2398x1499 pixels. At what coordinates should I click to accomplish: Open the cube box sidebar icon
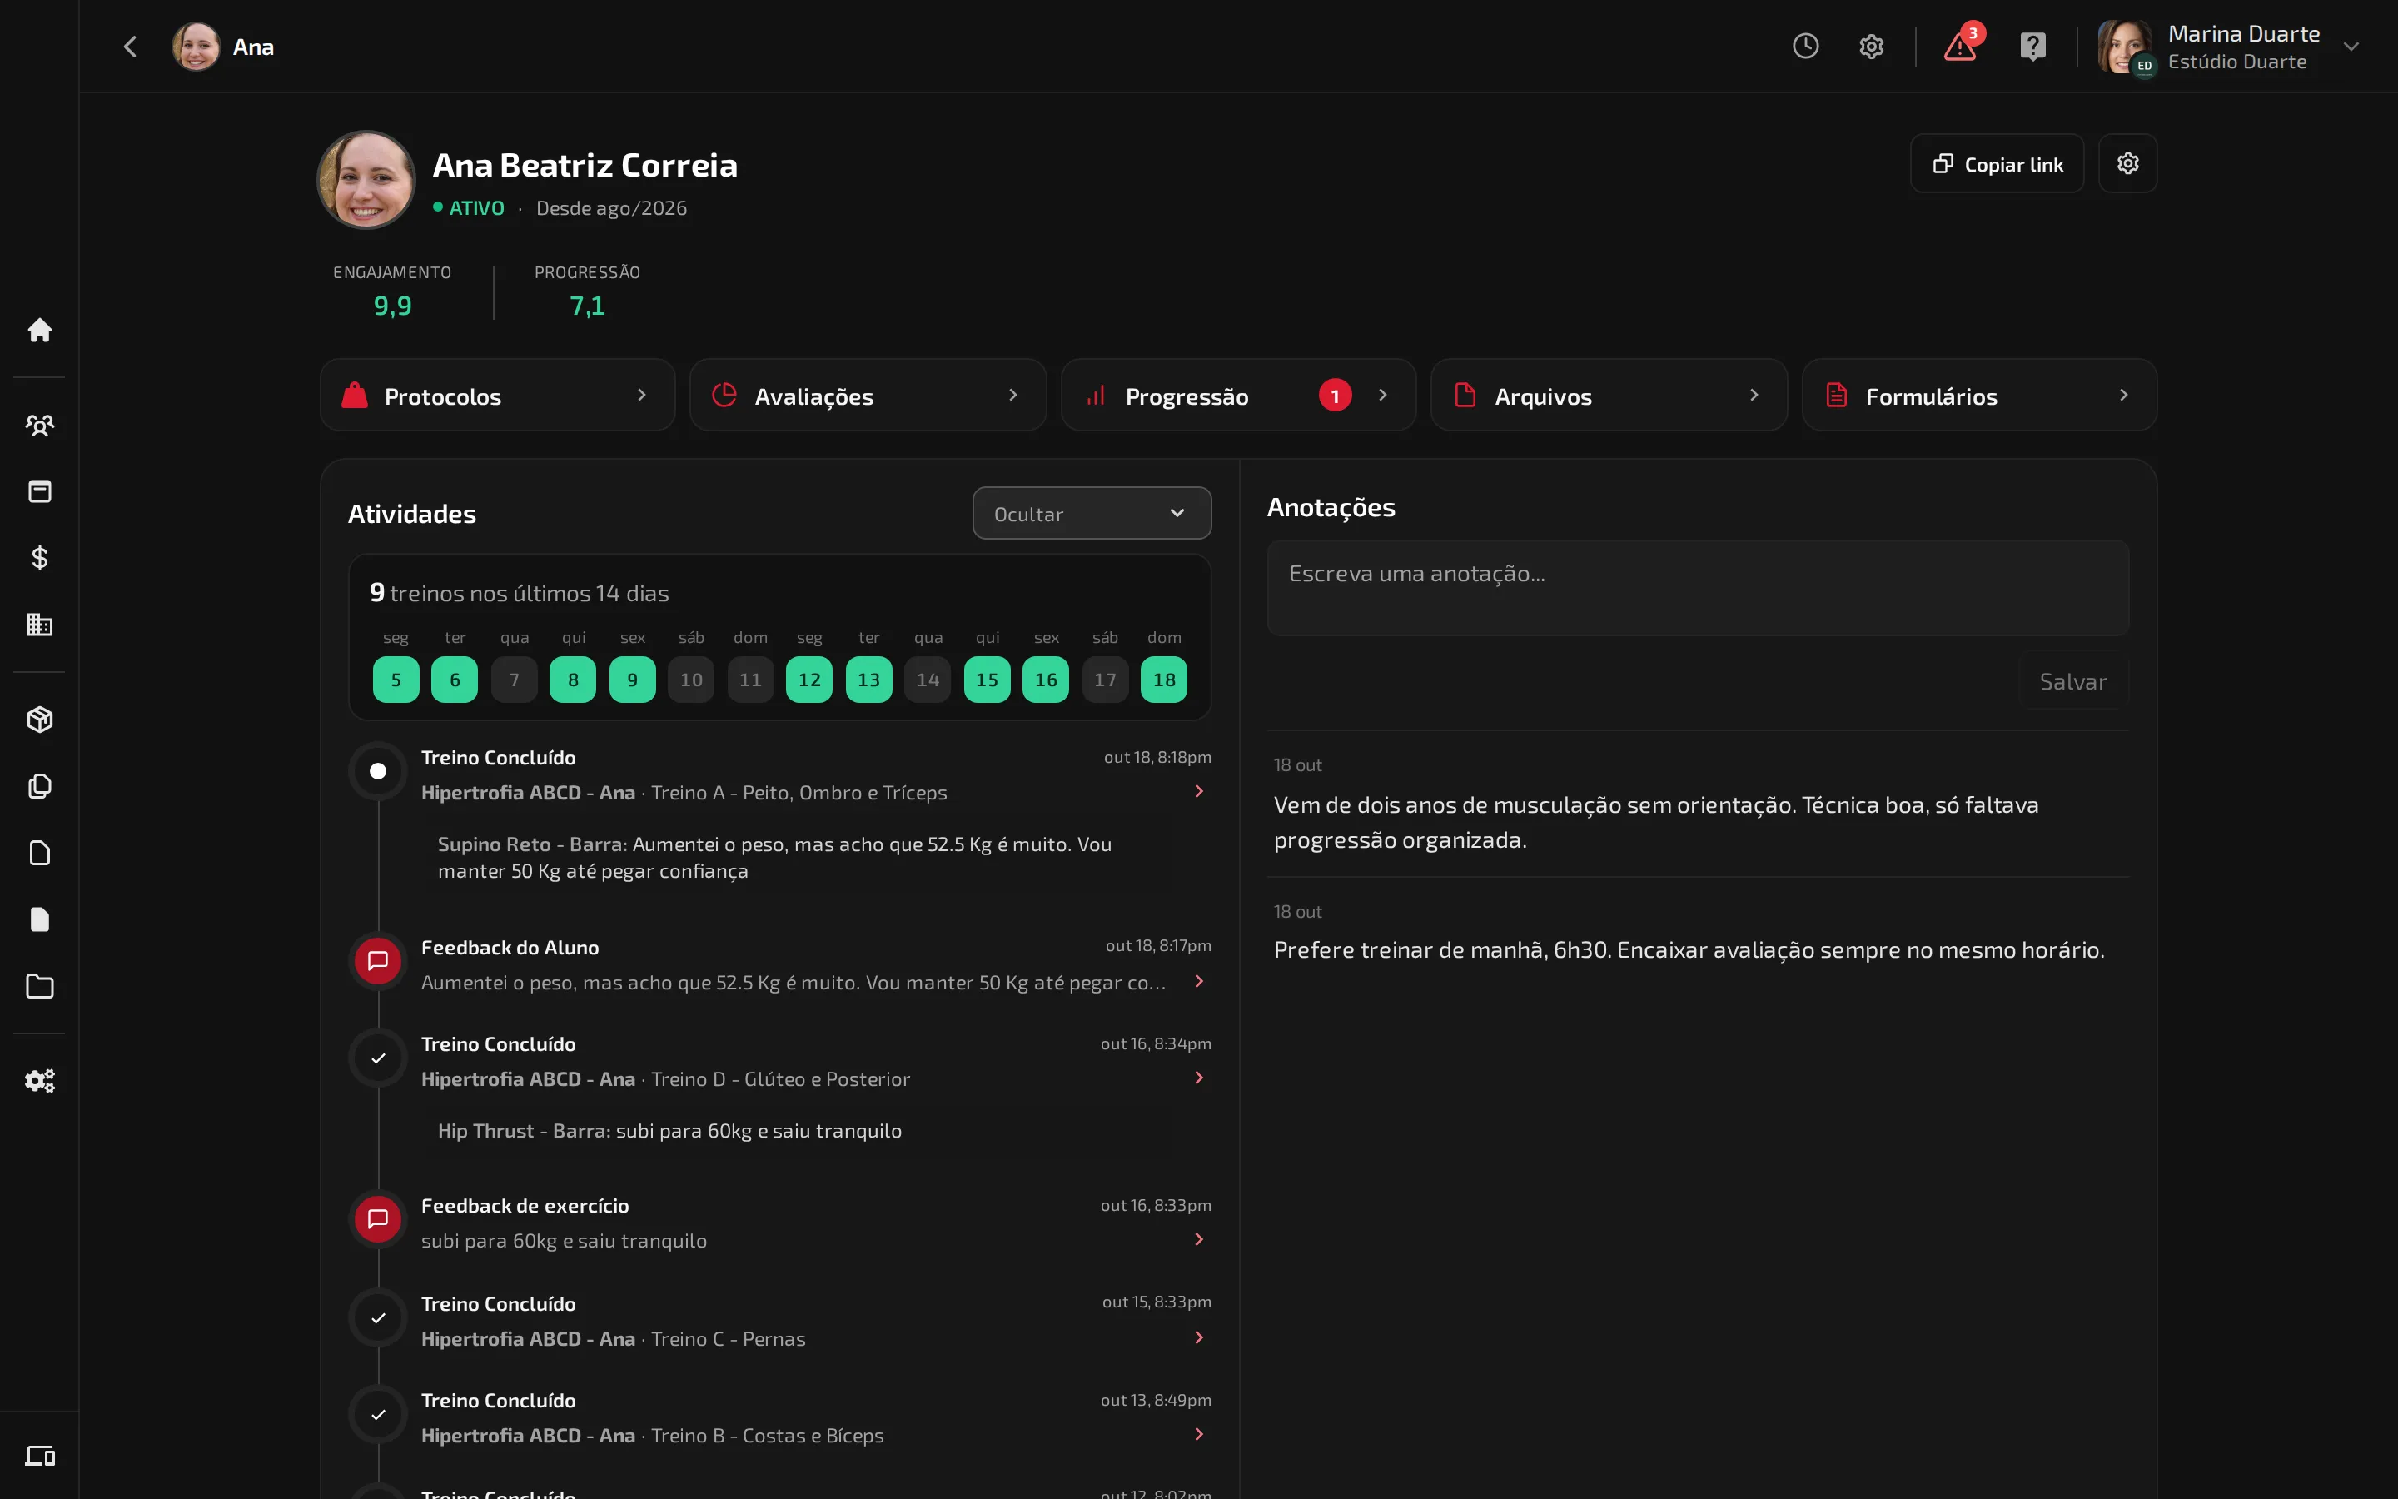(x=40, y=720)
